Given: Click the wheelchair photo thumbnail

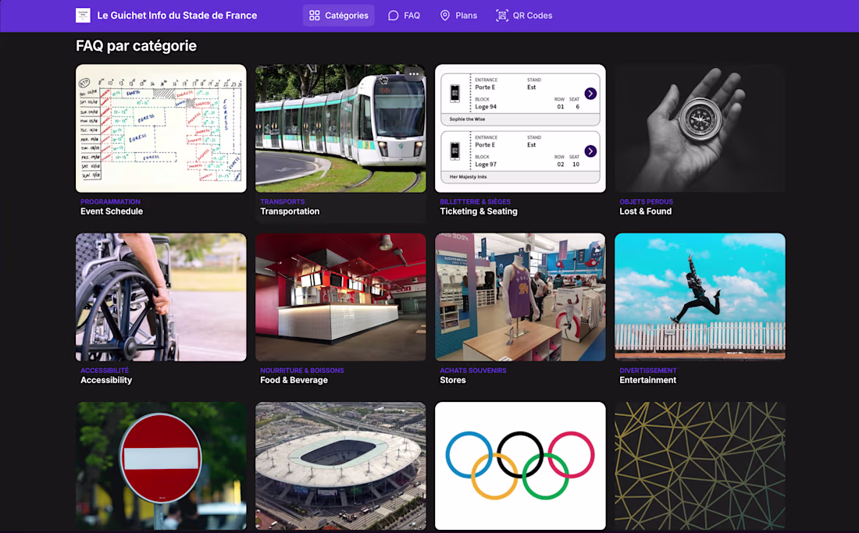Looking at the screenshot, I should (x=161, y=297).
